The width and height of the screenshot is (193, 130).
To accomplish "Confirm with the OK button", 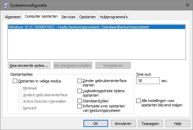I will click(x=96, y=123).
